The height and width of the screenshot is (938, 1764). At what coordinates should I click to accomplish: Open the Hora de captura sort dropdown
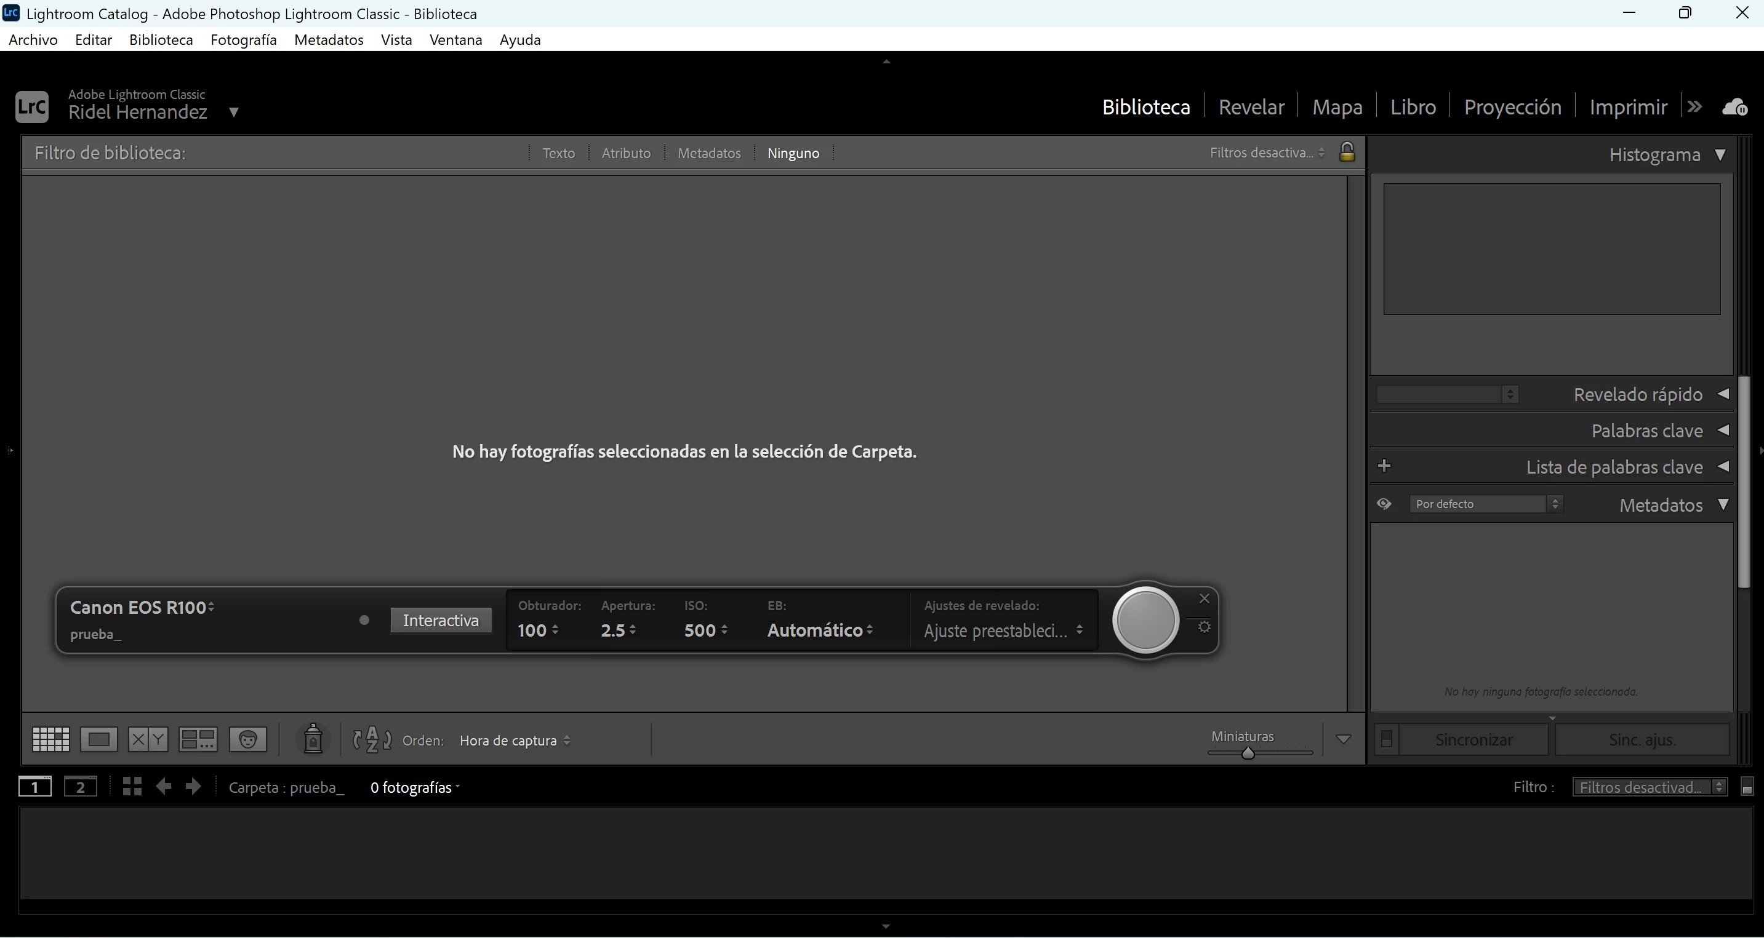pyautogui.click(x=515, y=741)
